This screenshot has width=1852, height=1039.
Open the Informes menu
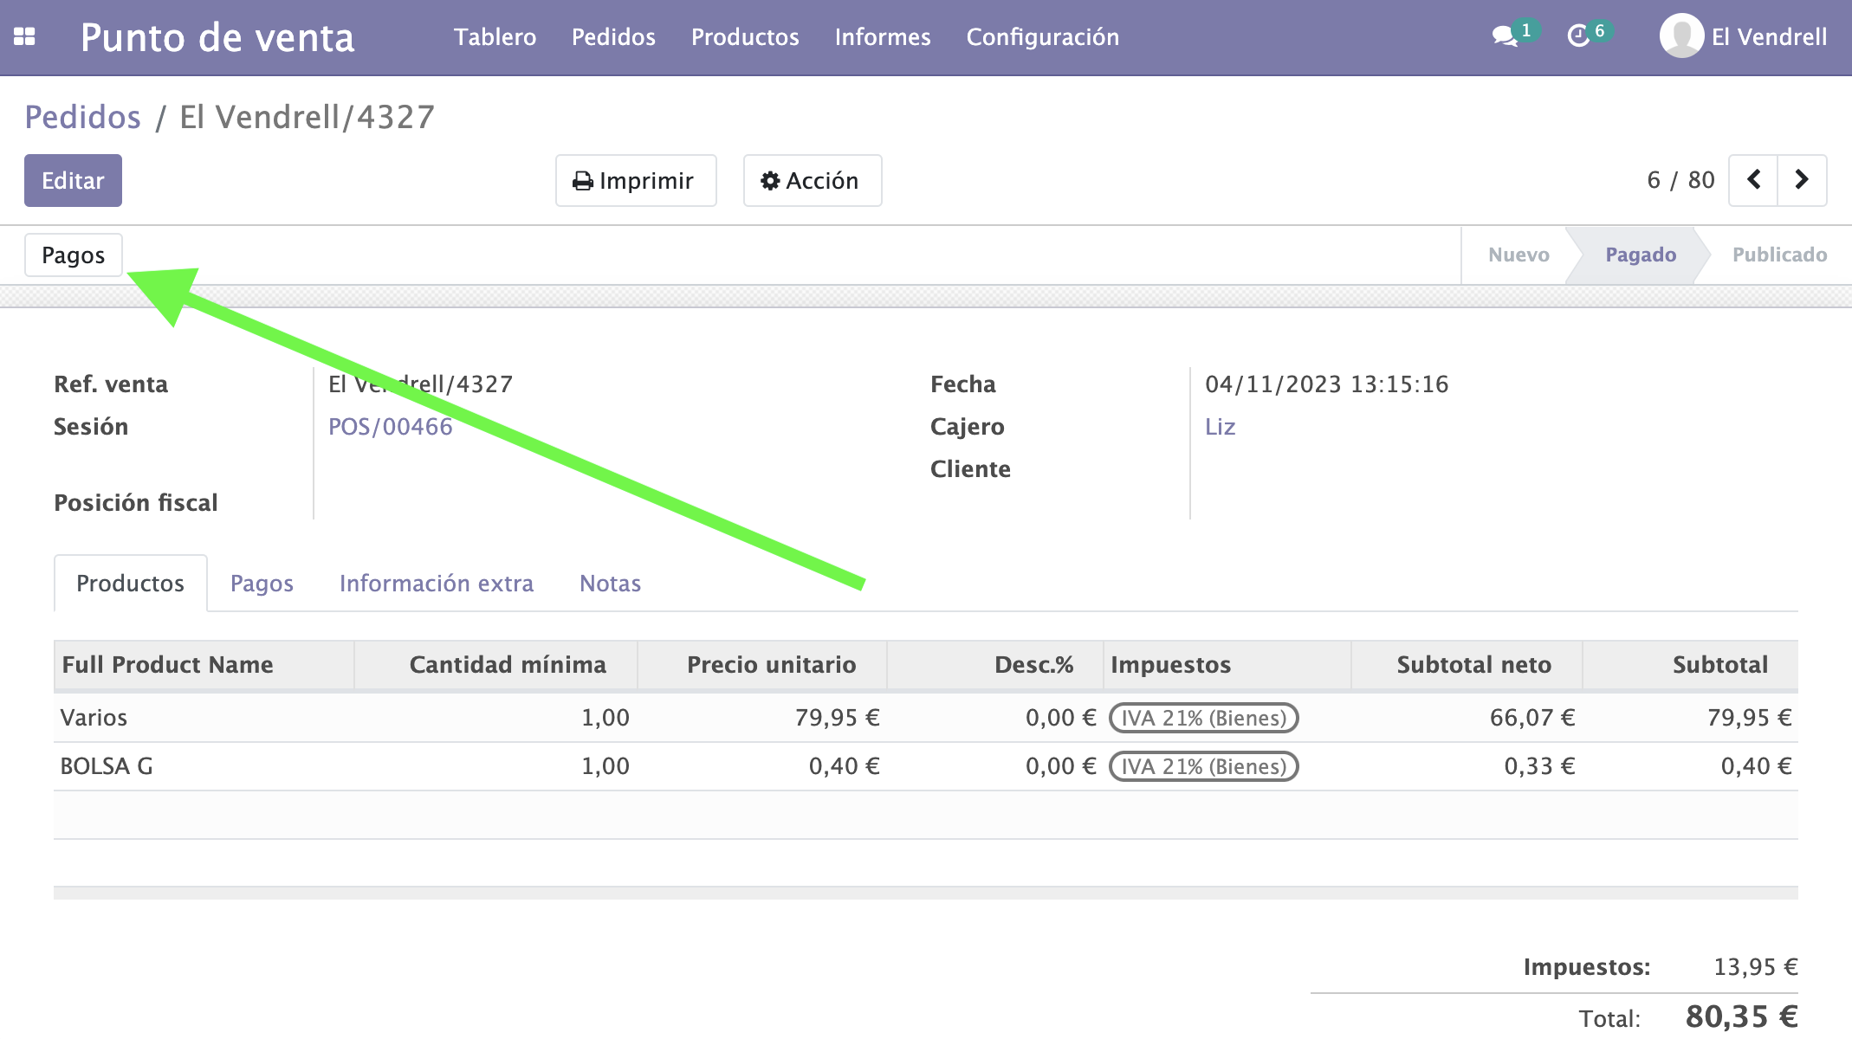point(882,36)
